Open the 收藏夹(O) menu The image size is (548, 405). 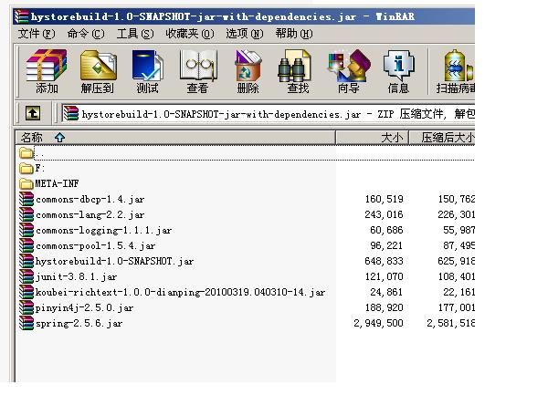(189, 34)
